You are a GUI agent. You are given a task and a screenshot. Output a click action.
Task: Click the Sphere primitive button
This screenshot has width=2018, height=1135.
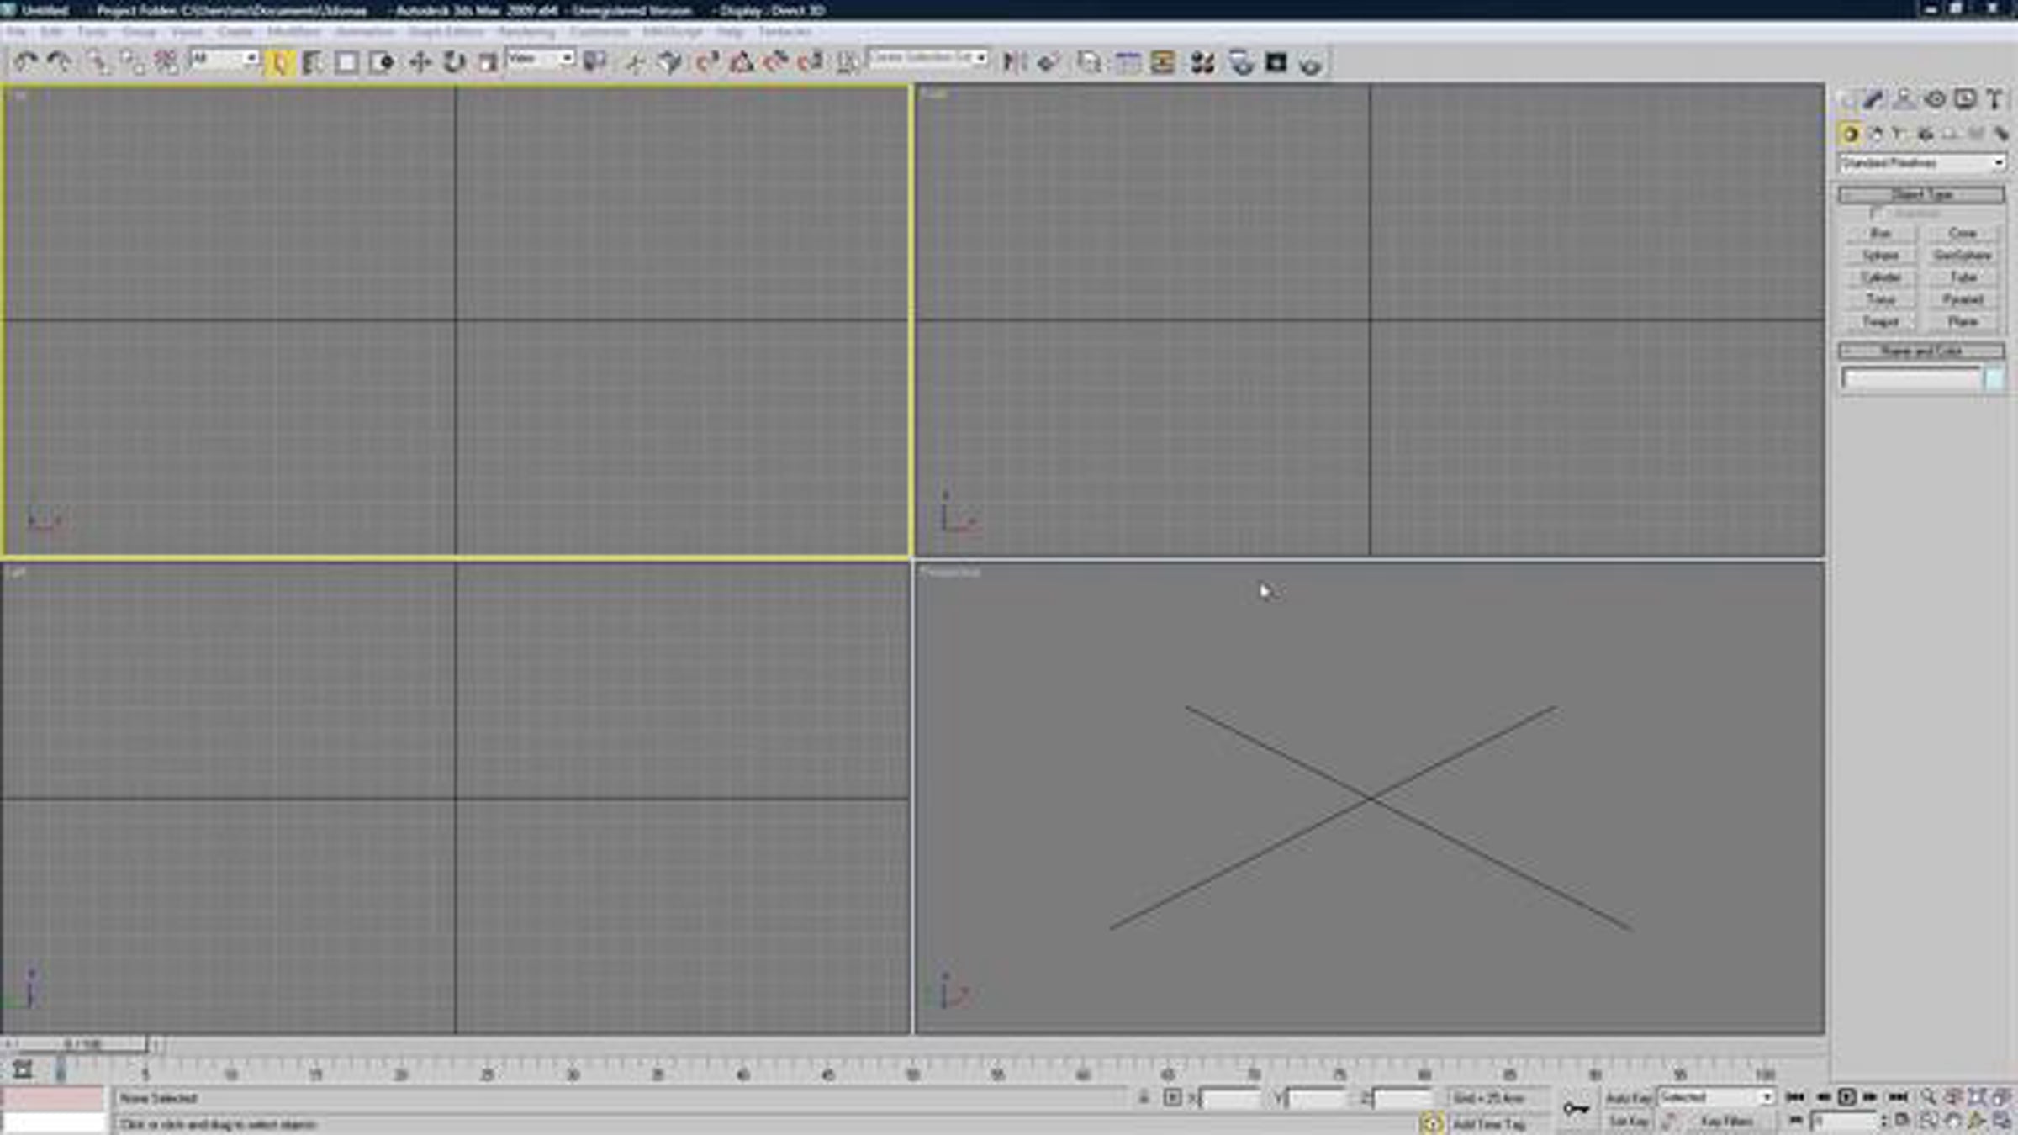click(x=1880, y=256)
